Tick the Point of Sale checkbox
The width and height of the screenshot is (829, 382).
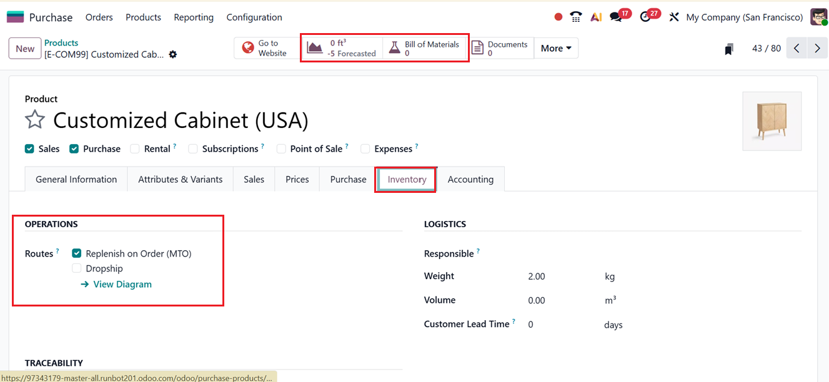pos(281,149)
